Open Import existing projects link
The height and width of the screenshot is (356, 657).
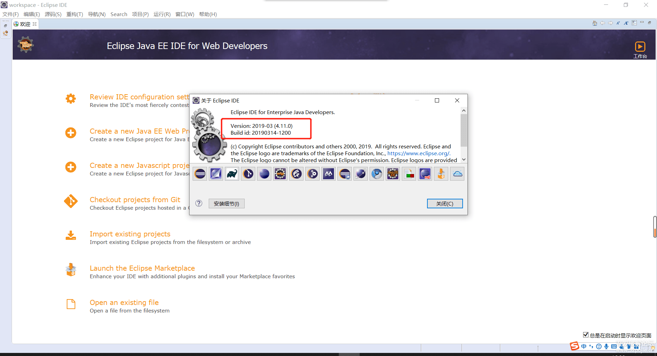coord(130,234)
